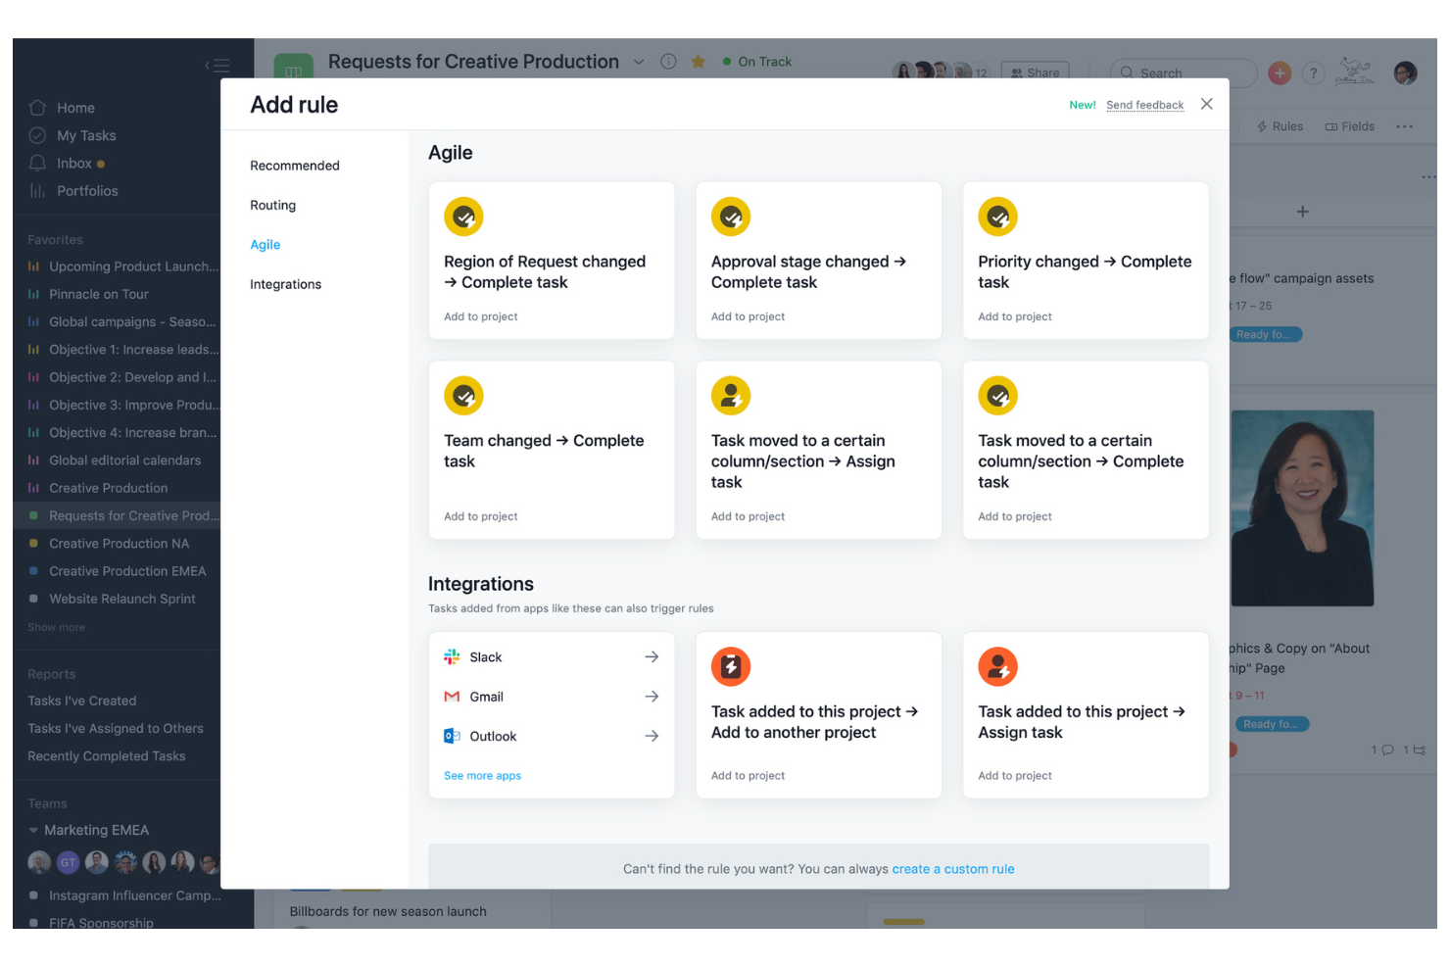Open the Inbox bell icon

[38, 163]
